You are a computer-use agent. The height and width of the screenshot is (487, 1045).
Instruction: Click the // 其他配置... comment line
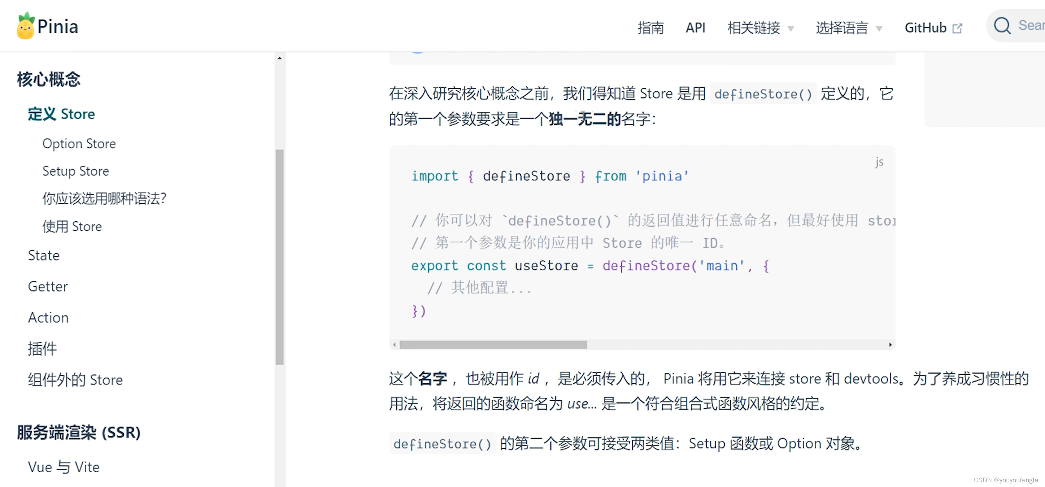coord(479,288)
